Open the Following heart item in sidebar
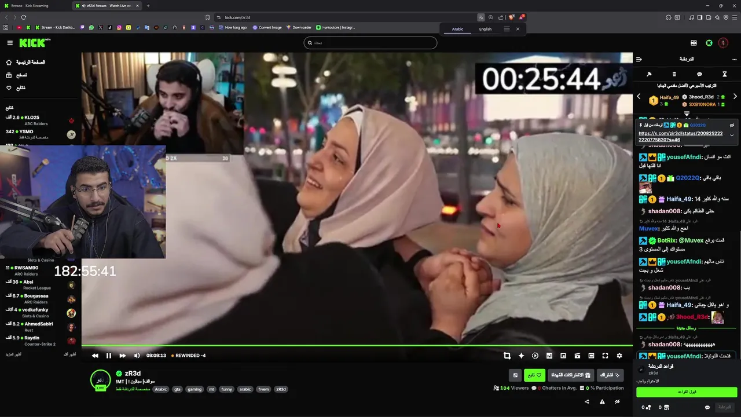Screen dimensions: 741x417 pos(16,87)
